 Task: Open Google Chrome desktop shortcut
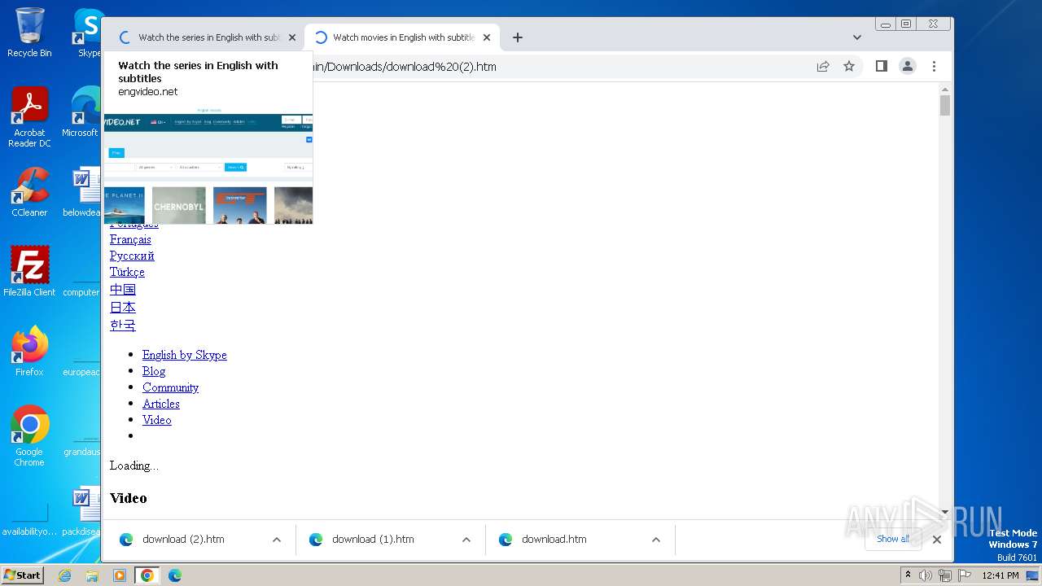click(x=29, y=436)
